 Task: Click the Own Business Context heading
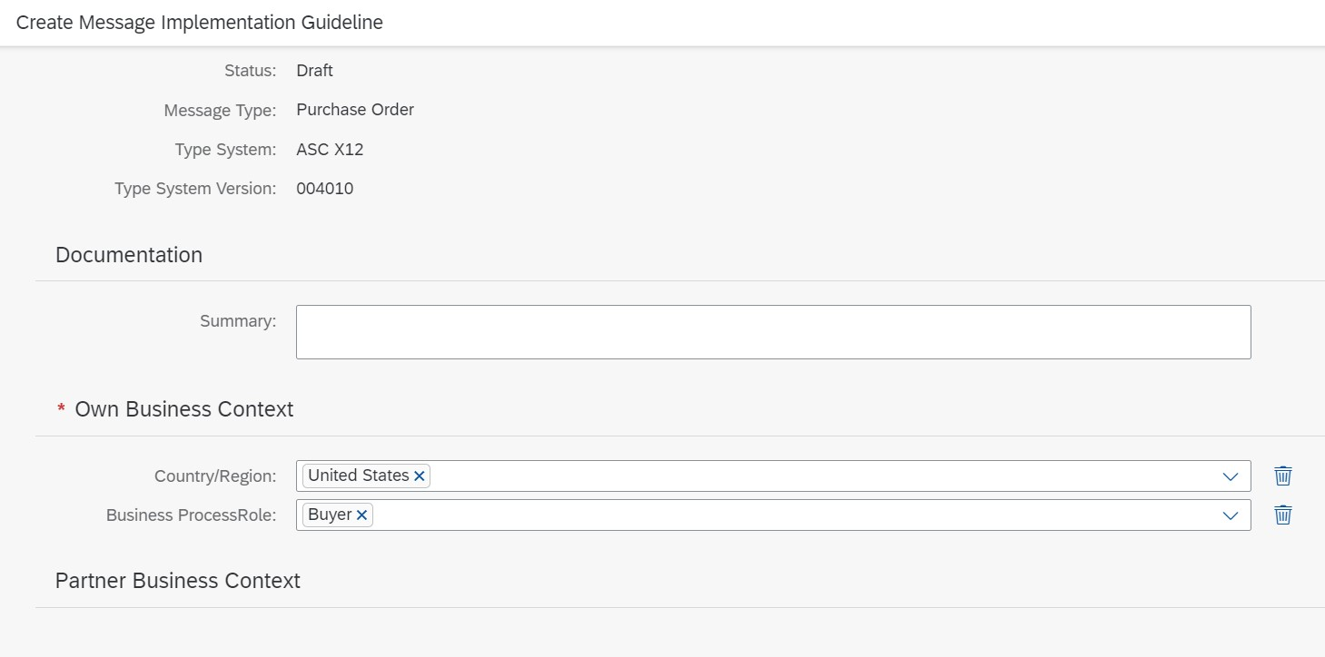[x=183, y=409]
